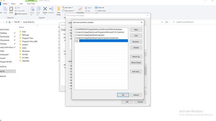
Task: Open the Drive Tools ribbon tab
Action: click(31, 4)
